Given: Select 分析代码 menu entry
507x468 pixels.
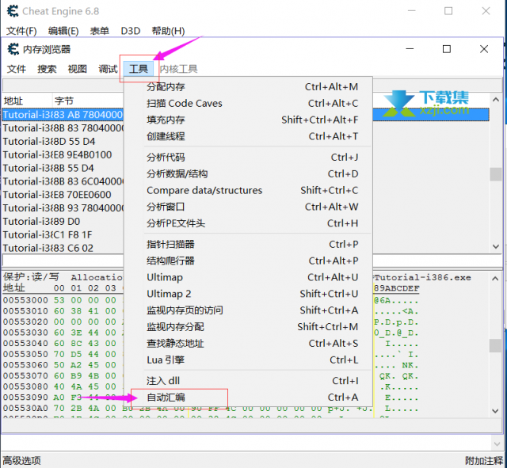Looking at the screenshot, I should 248,157.
